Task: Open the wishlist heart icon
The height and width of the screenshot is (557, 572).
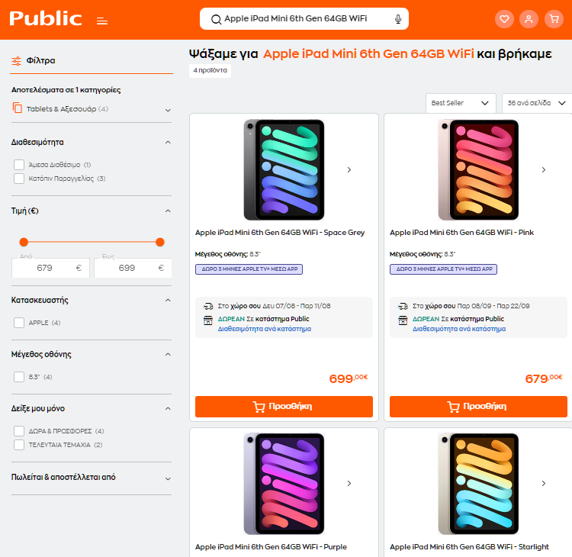Action: (504, 19)
